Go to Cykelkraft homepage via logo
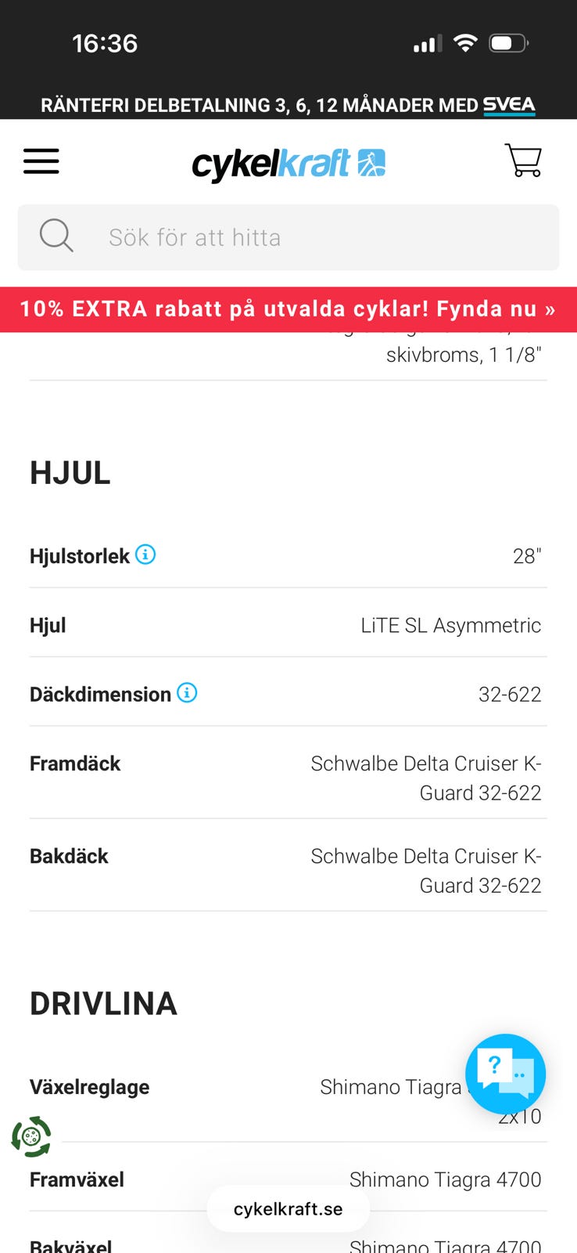 (288, 164)
